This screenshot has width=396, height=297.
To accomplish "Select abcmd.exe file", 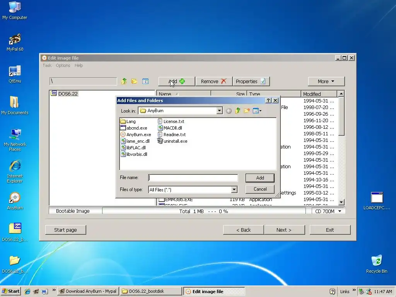I will click(134, 128).
